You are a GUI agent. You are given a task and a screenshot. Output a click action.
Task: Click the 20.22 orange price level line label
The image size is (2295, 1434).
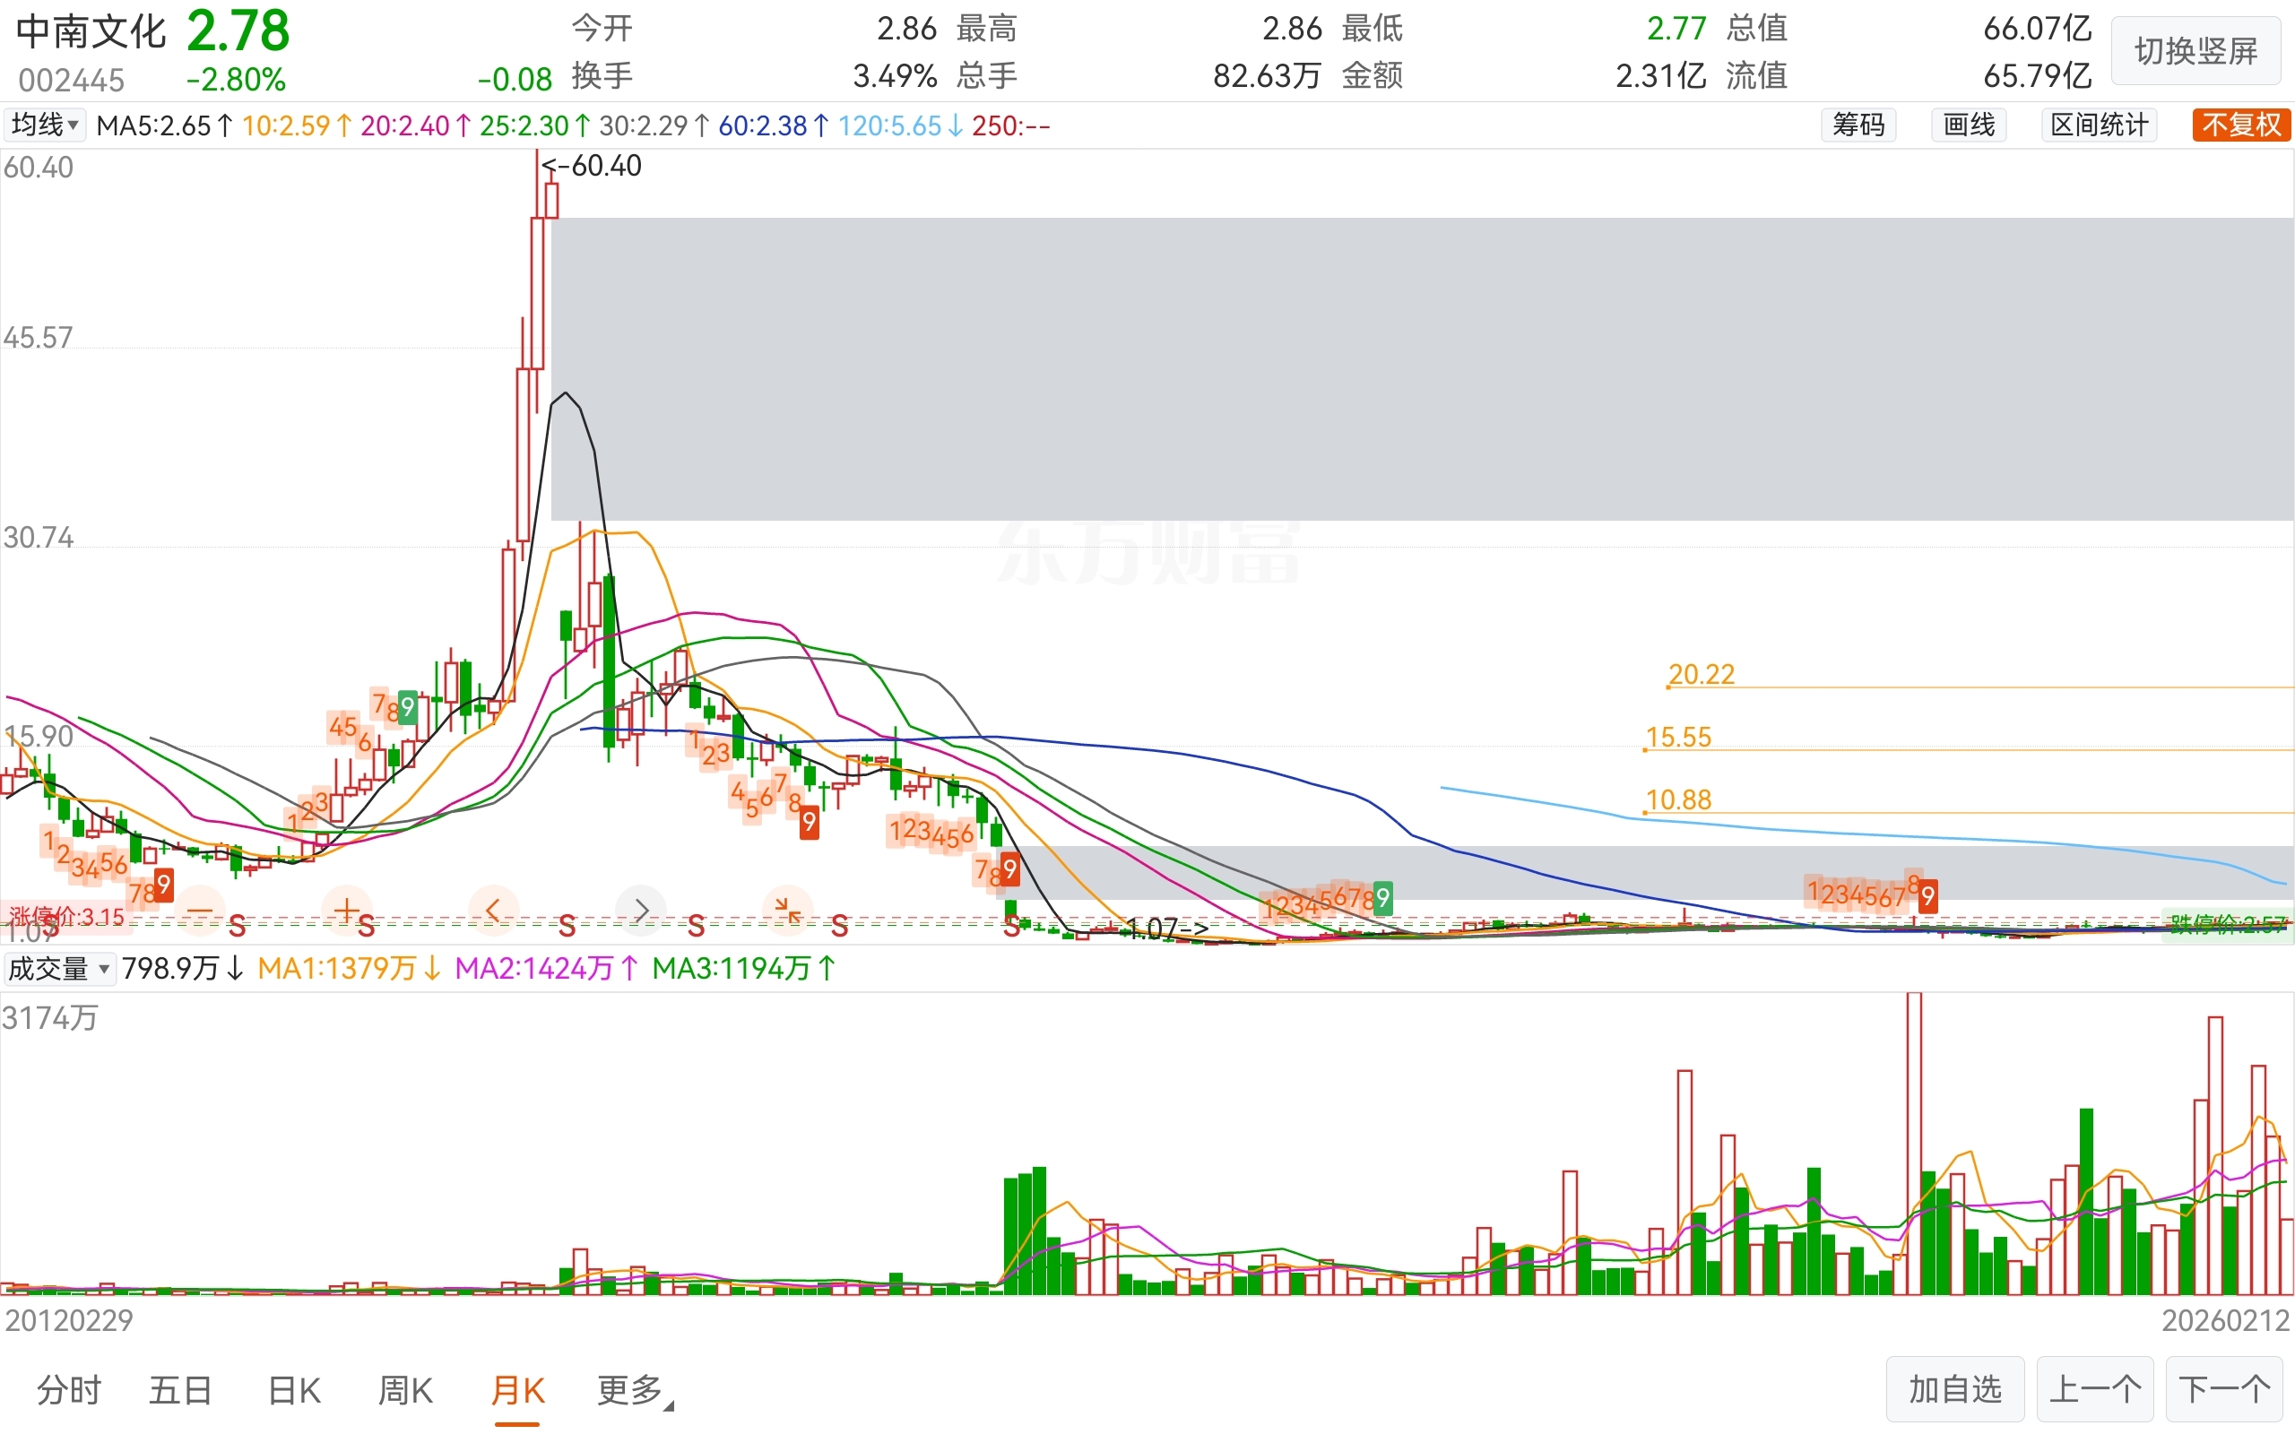click(x=1701, y=674)
